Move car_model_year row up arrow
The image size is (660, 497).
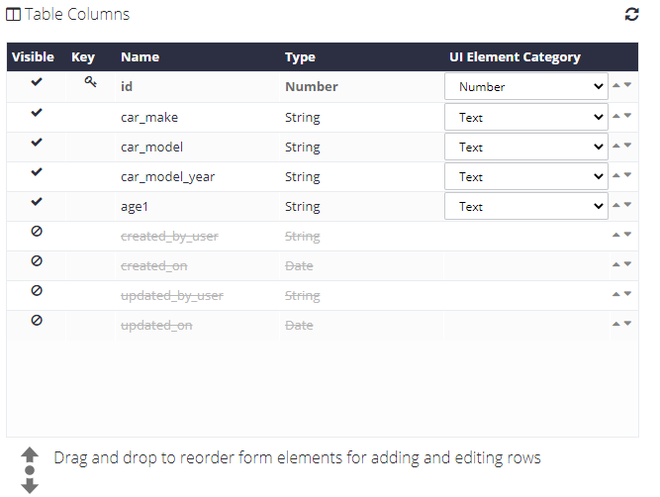pos(615,175)
